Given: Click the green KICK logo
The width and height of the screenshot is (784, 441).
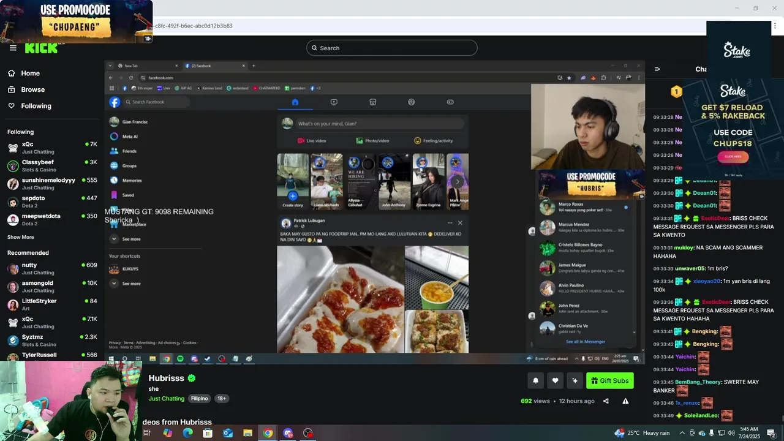Looking at the screenshot, I should click(41, 48).
